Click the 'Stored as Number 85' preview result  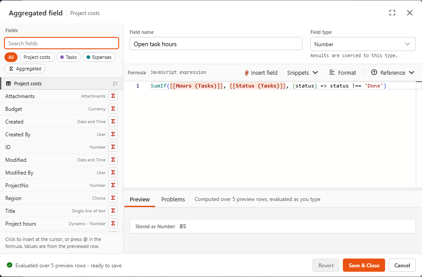pyautogui.click(x=273, y=226)
